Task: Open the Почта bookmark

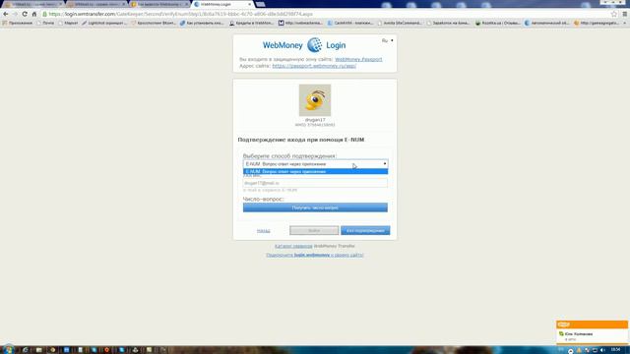Action: [45, 23]
